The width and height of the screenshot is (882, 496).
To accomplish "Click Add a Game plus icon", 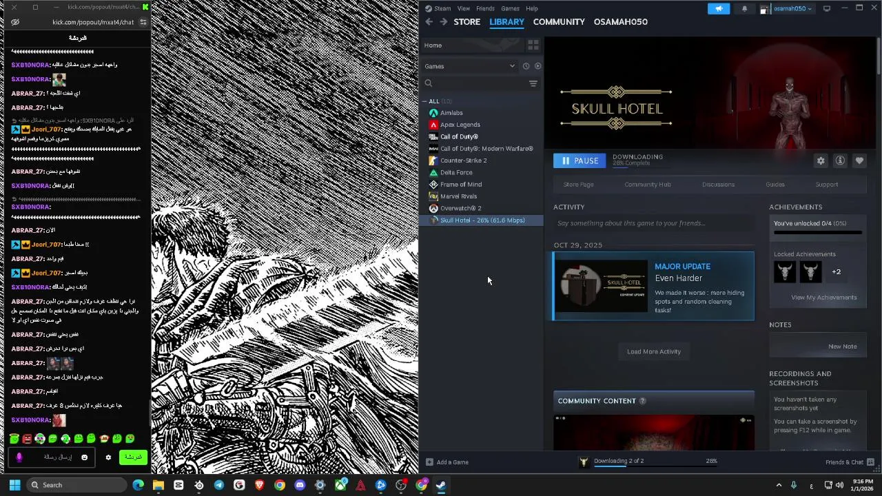I will 429,462.
